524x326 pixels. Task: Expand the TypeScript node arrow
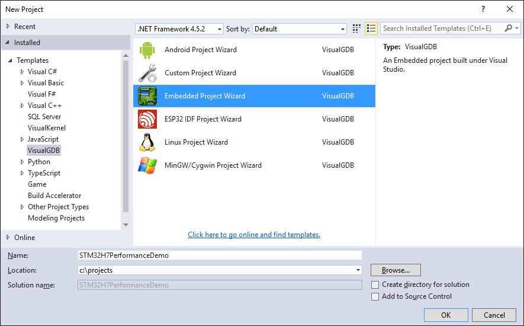(22, 173)
